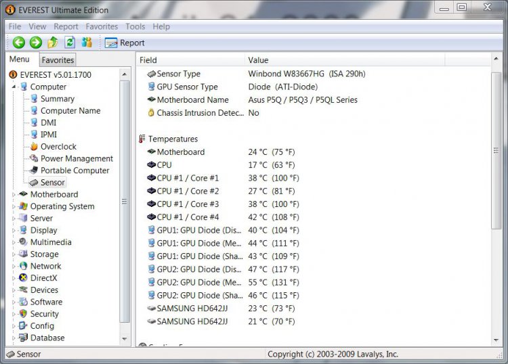Expand the Motherboard tree node
508x364 pixels.
click(14, 194)
